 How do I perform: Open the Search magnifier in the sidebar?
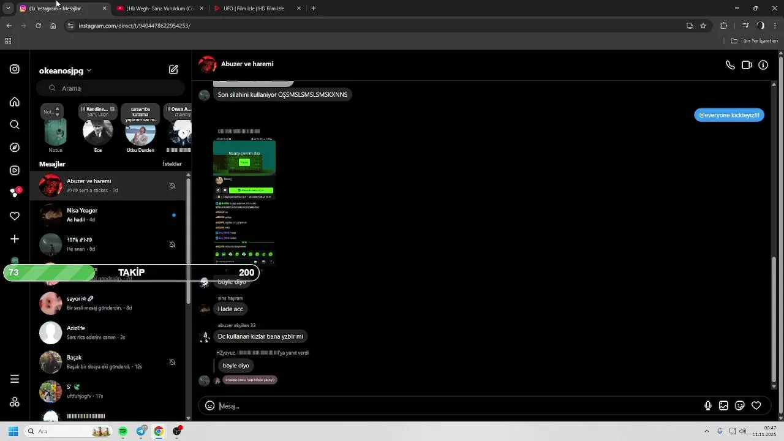click(15, 125)
